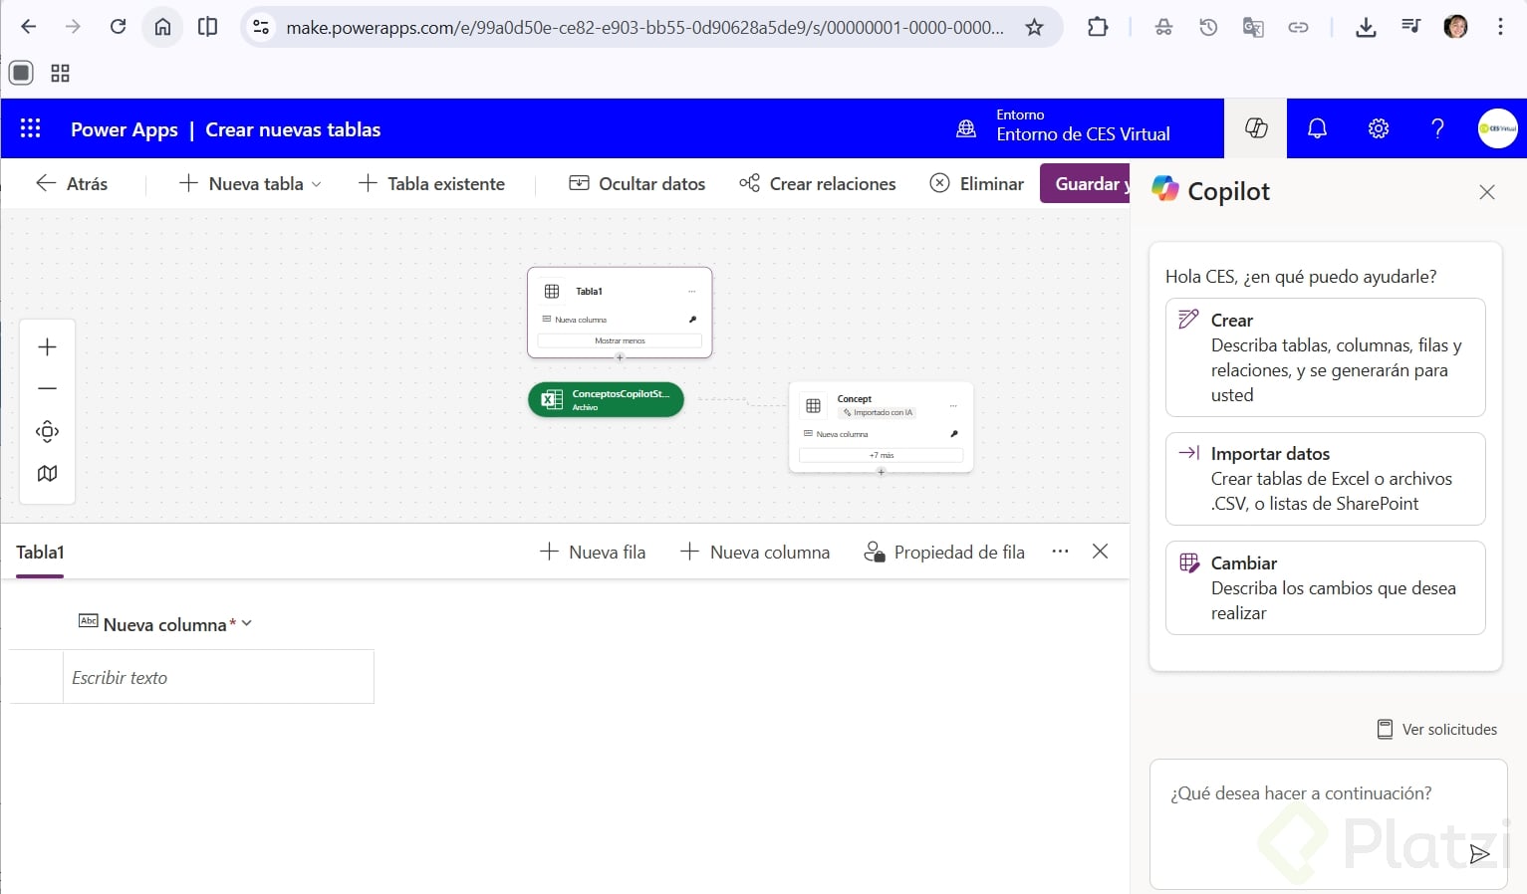Zoom in on the table canvas
The height and width of the screenshot is (894, 1527).
point(47,347)
